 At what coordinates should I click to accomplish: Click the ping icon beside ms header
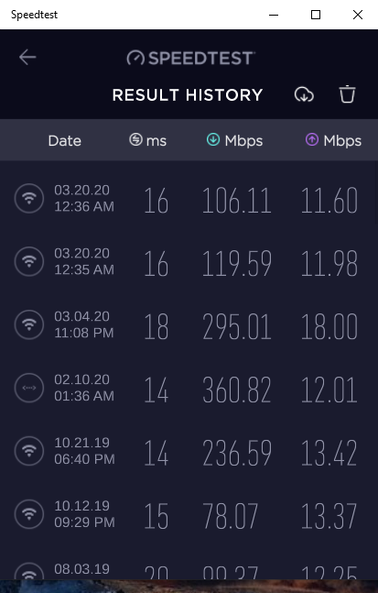coord(135,139)
